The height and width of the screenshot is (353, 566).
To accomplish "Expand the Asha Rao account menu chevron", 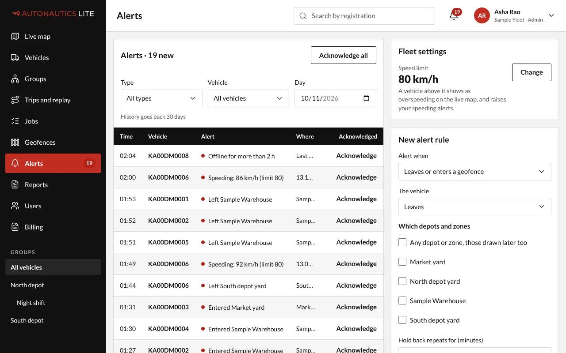I will click(x=551, y=15).
